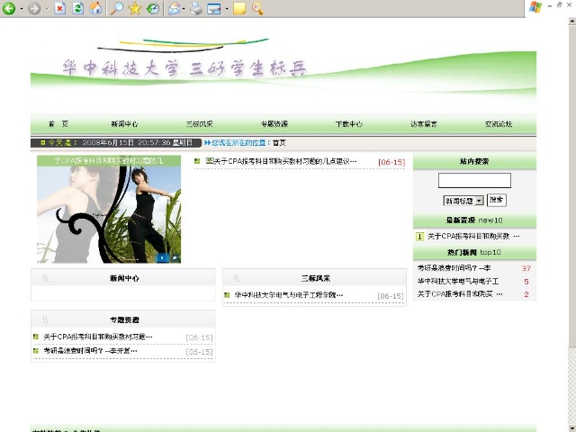Stop page loading with red X icon

click(x=60, y=8)
